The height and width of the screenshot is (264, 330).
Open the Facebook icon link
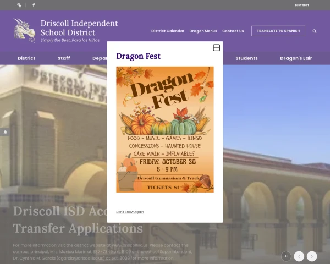[x=34, y=5]
